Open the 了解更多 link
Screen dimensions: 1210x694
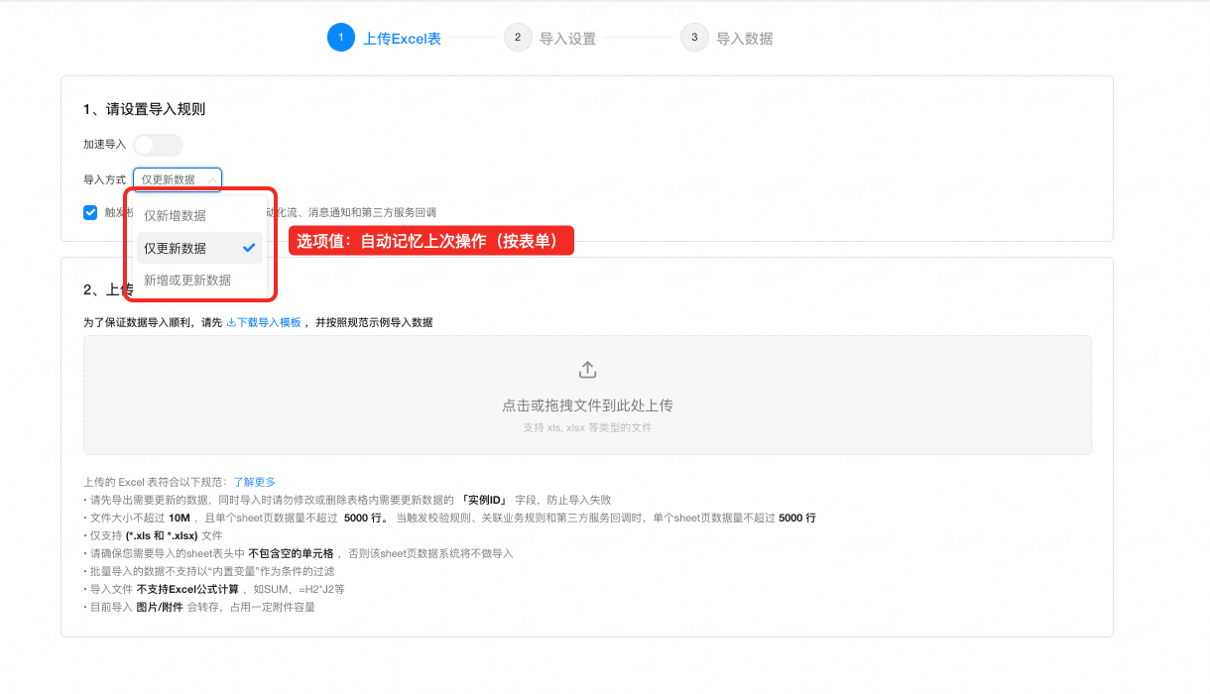coord(254,482)
